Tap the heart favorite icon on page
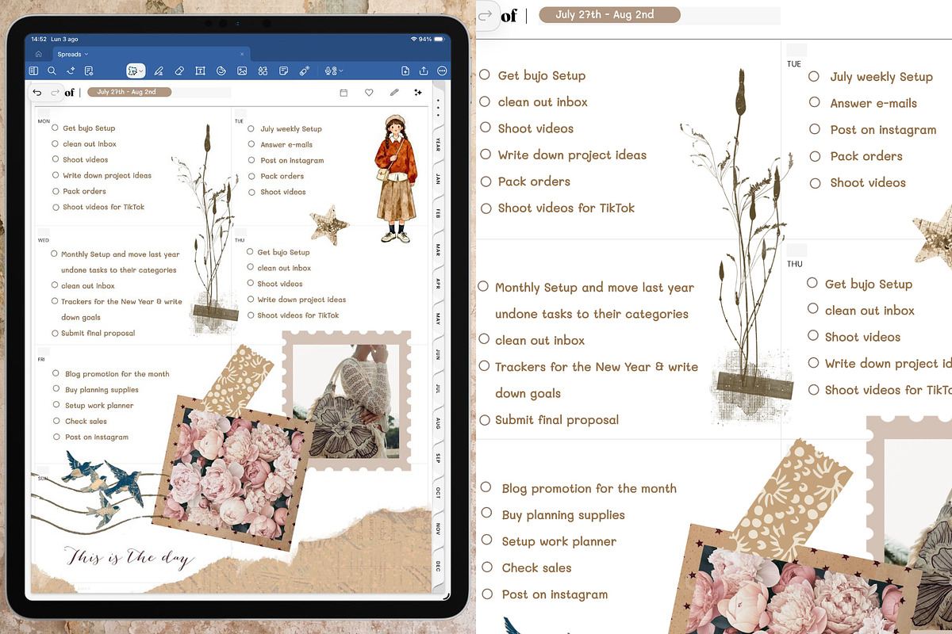 (369, 93)
